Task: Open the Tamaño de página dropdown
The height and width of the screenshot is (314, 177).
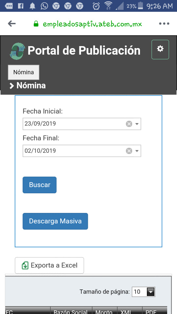Action: pyautogui.click(x=144, y=292)
